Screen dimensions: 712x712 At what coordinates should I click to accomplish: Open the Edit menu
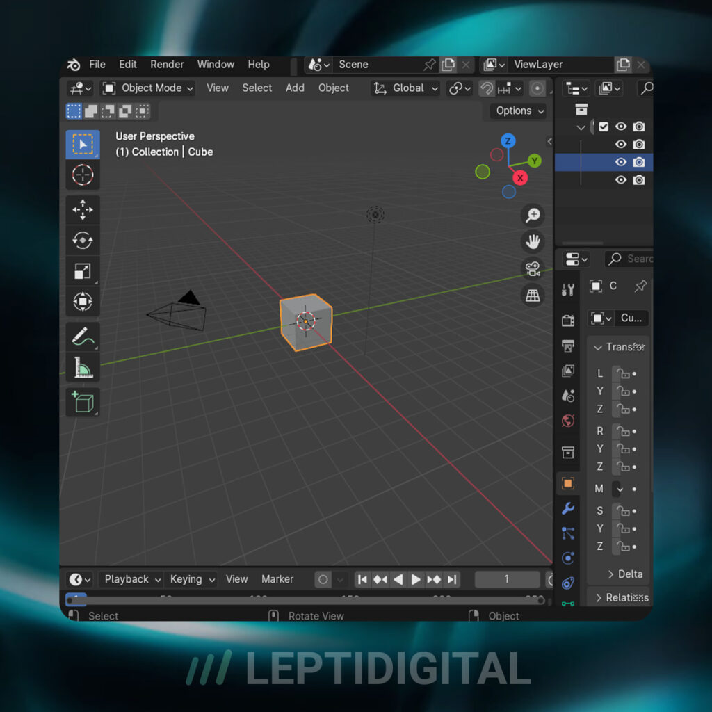(x=128, y=65)
